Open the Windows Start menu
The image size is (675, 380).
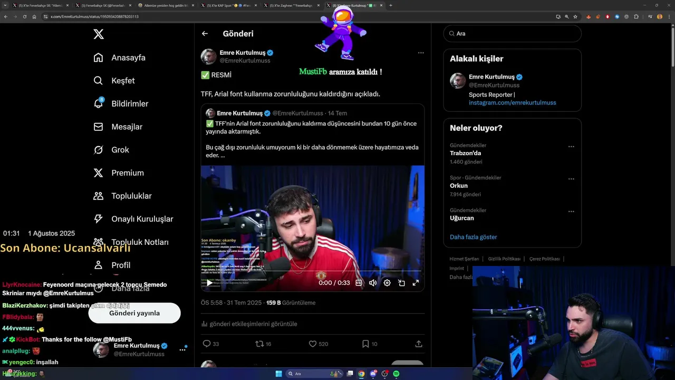pyautogui.click(x=279, y=374)
